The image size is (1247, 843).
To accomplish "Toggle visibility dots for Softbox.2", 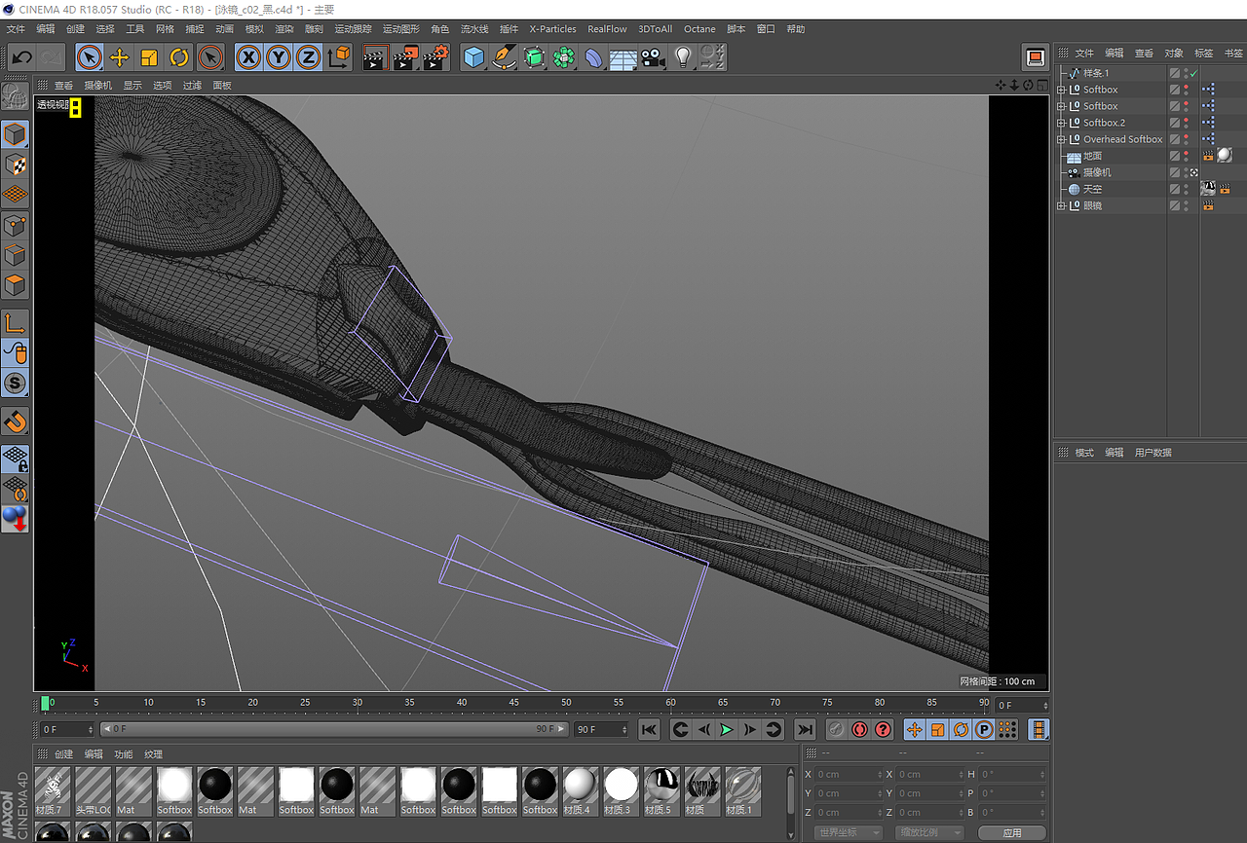I will tap(1186, 123).
